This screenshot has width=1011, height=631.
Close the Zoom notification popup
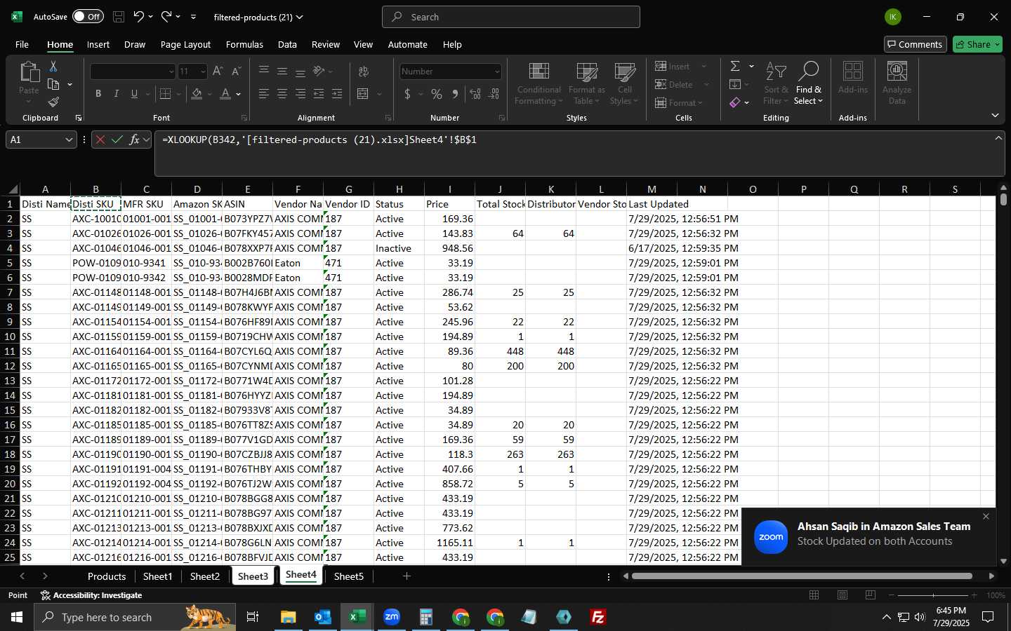pyautogui.click(x=986, y=517)
